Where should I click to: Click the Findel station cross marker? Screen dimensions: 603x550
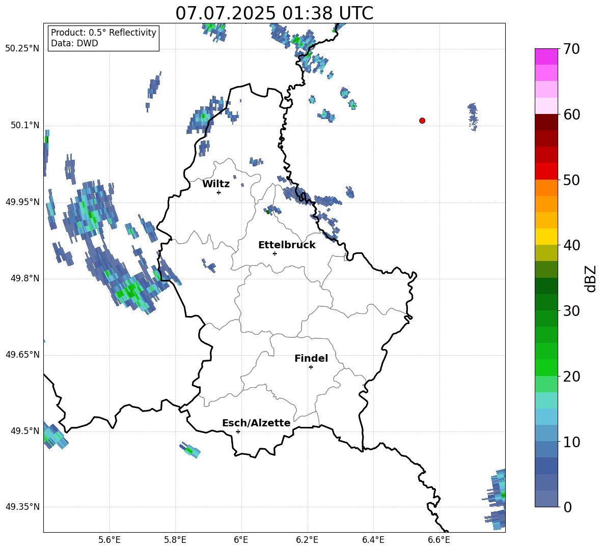311,367
